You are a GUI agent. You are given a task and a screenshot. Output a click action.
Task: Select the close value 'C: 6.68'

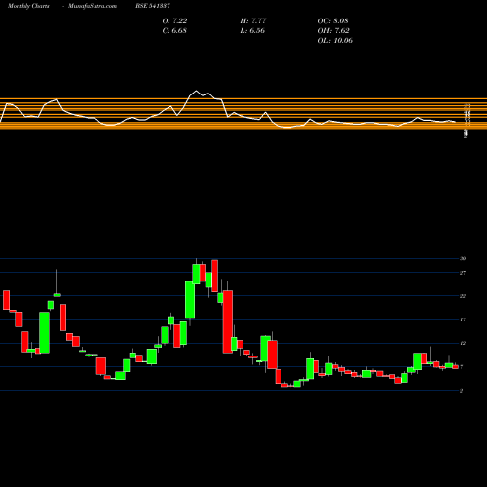[174, 30]
